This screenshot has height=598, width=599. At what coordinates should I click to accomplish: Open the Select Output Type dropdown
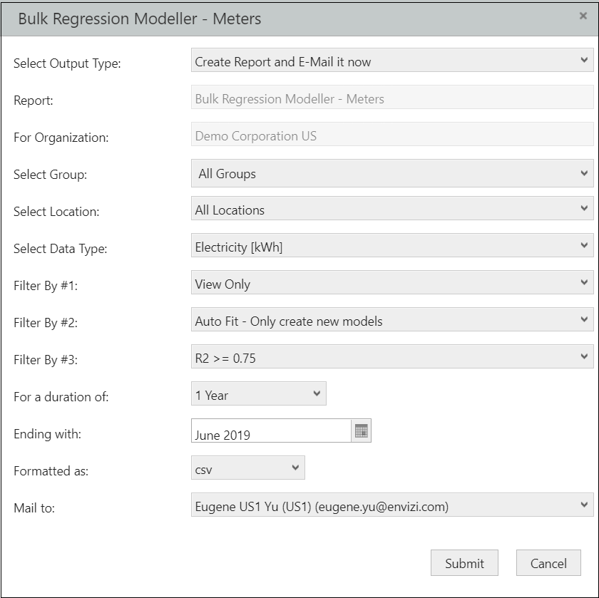(392, 60)
